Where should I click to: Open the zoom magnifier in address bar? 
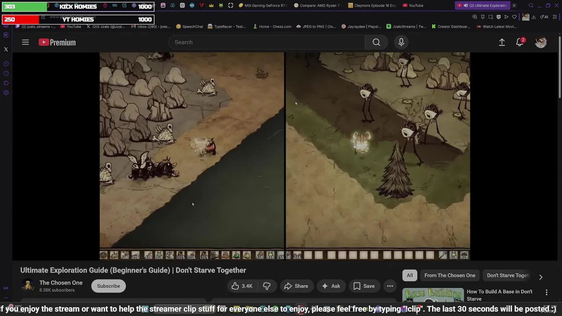[475, 17]
